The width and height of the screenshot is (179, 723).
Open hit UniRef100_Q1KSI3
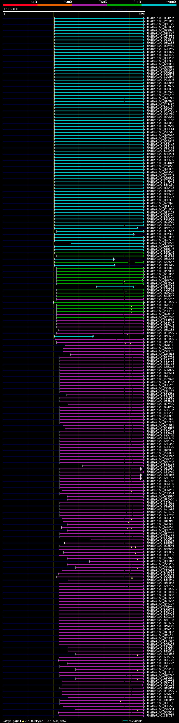pos(161,287)
